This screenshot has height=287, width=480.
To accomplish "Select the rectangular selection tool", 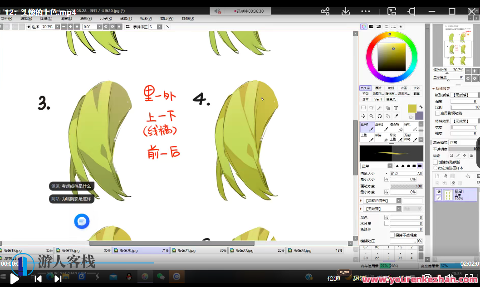I will (363, 108).
